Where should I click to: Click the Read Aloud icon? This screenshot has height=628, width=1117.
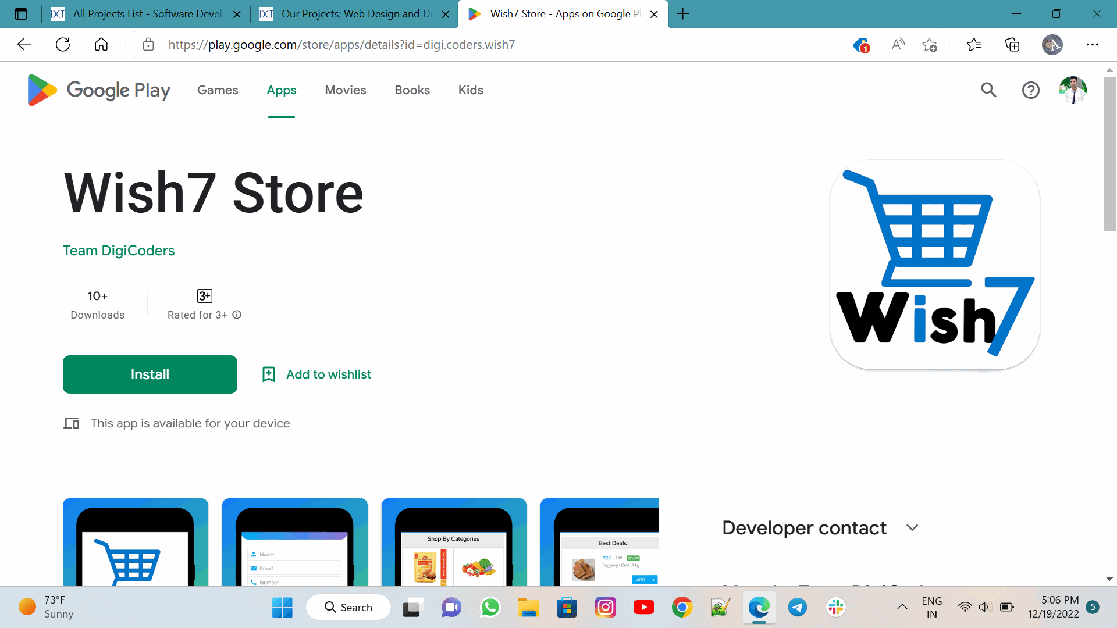click(x=898, y=45)
